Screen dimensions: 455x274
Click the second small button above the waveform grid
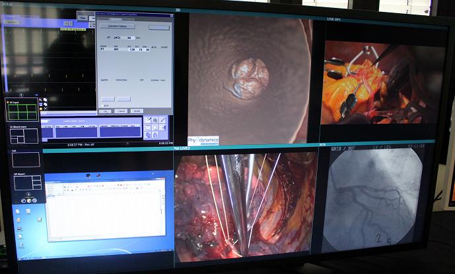click(71, 24)
